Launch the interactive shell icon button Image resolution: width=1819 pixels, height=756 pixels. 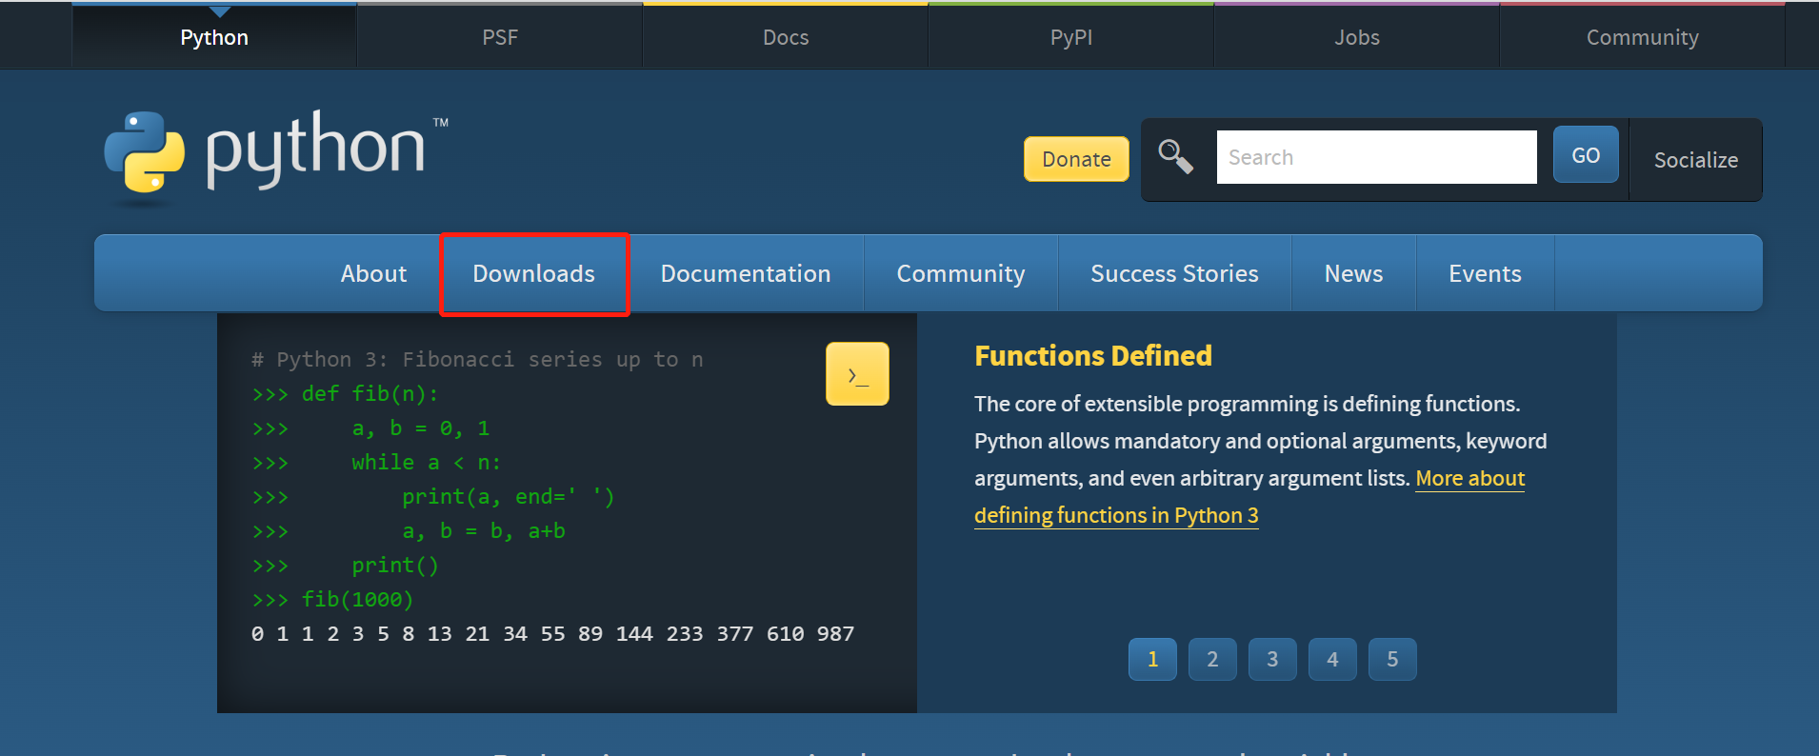(857, 374)
